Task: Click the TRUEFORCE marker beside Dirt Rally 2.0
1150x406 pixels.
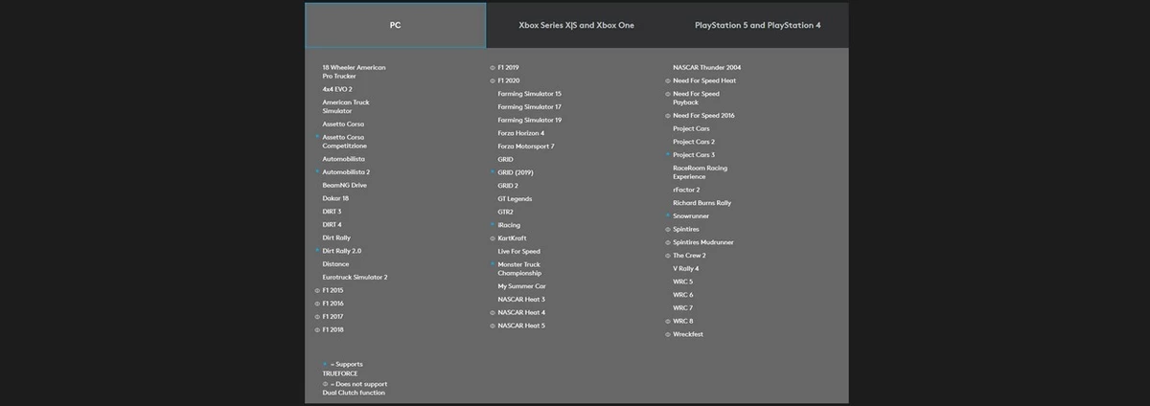Action: 317,250
